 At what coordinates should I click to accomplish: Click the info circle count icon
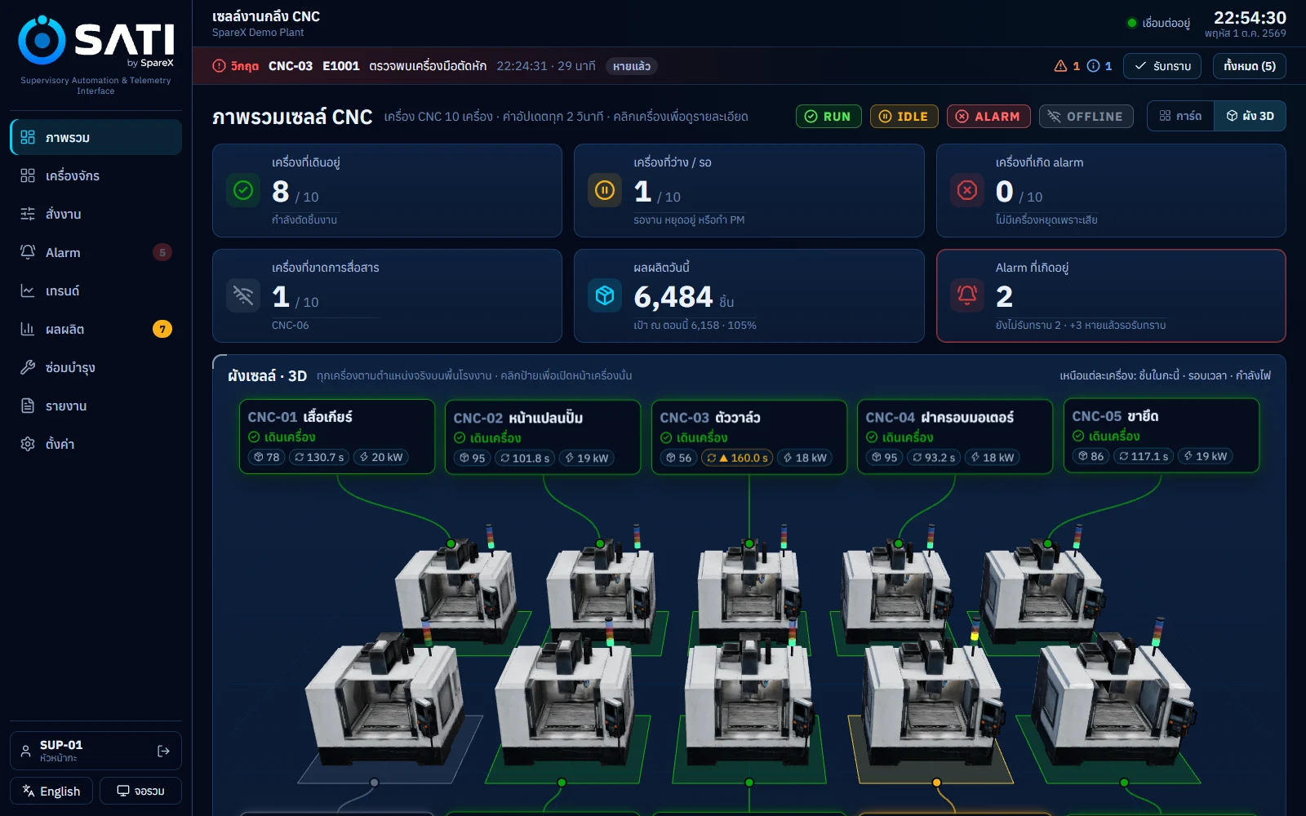pyautogui.click(x=1093, y=66)
